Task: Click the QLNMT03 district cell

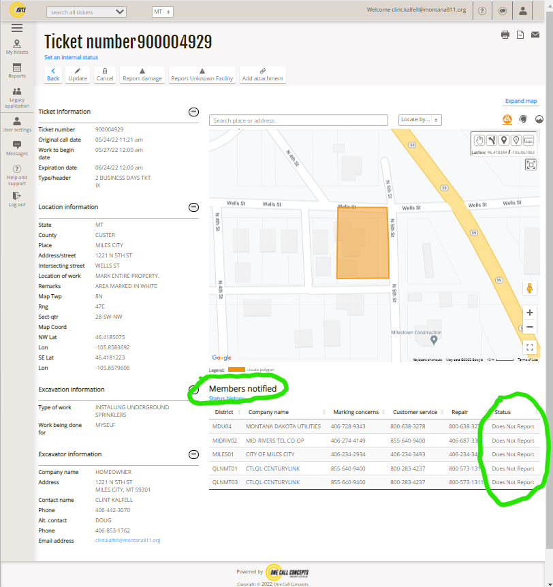Action: tap(225, 482)
